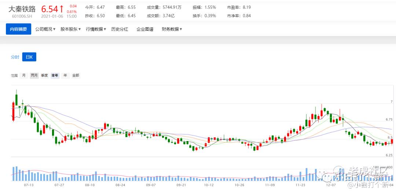Click the 10-12 date axis label
This screenshot has height=194, width=396.
(x=209, y=185)
